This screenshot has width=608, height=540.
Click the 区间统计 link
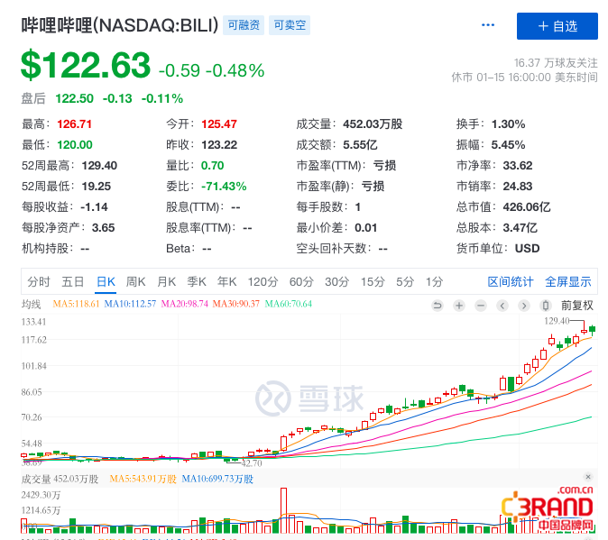coord(511,281)
